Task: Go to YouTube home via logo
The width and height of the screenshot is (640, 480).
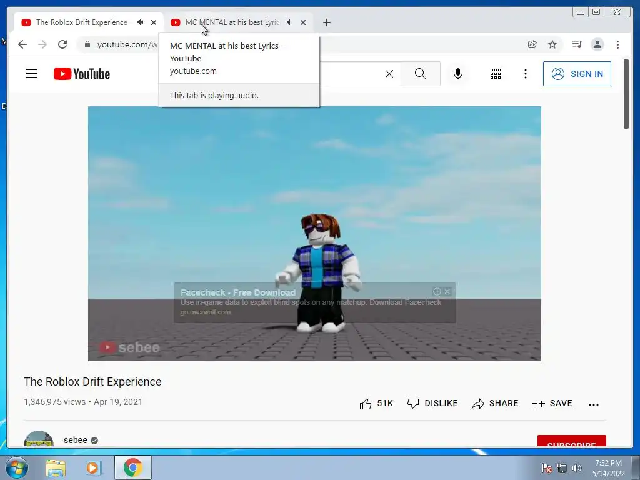Action: tap(82, 74)
